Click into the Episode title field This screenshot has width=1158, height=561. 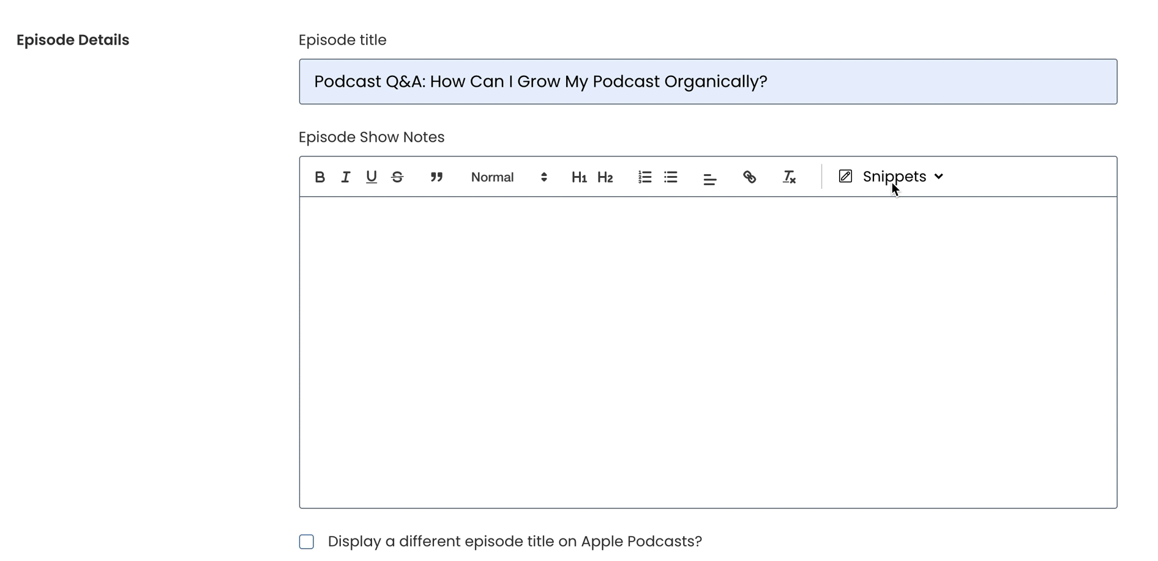(x=708, y=82)
